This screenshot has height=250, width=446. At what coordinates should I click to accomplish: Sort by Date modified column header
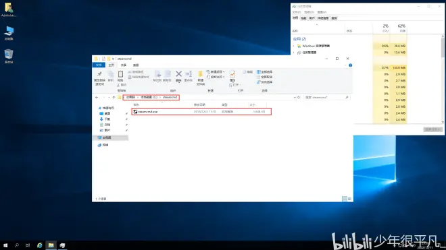[199, 105]
